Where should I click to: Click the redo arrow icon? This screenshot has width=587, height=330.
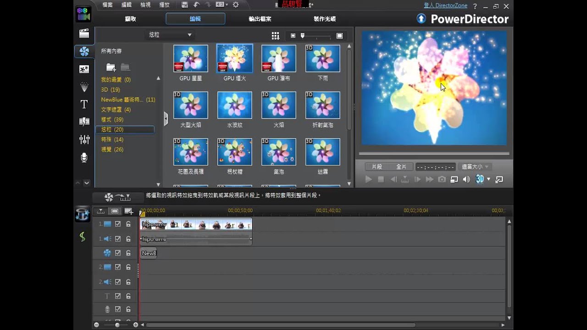click(x=208, y=5)
